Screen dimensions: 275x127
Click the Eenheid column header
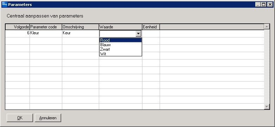tap(151, 27)
